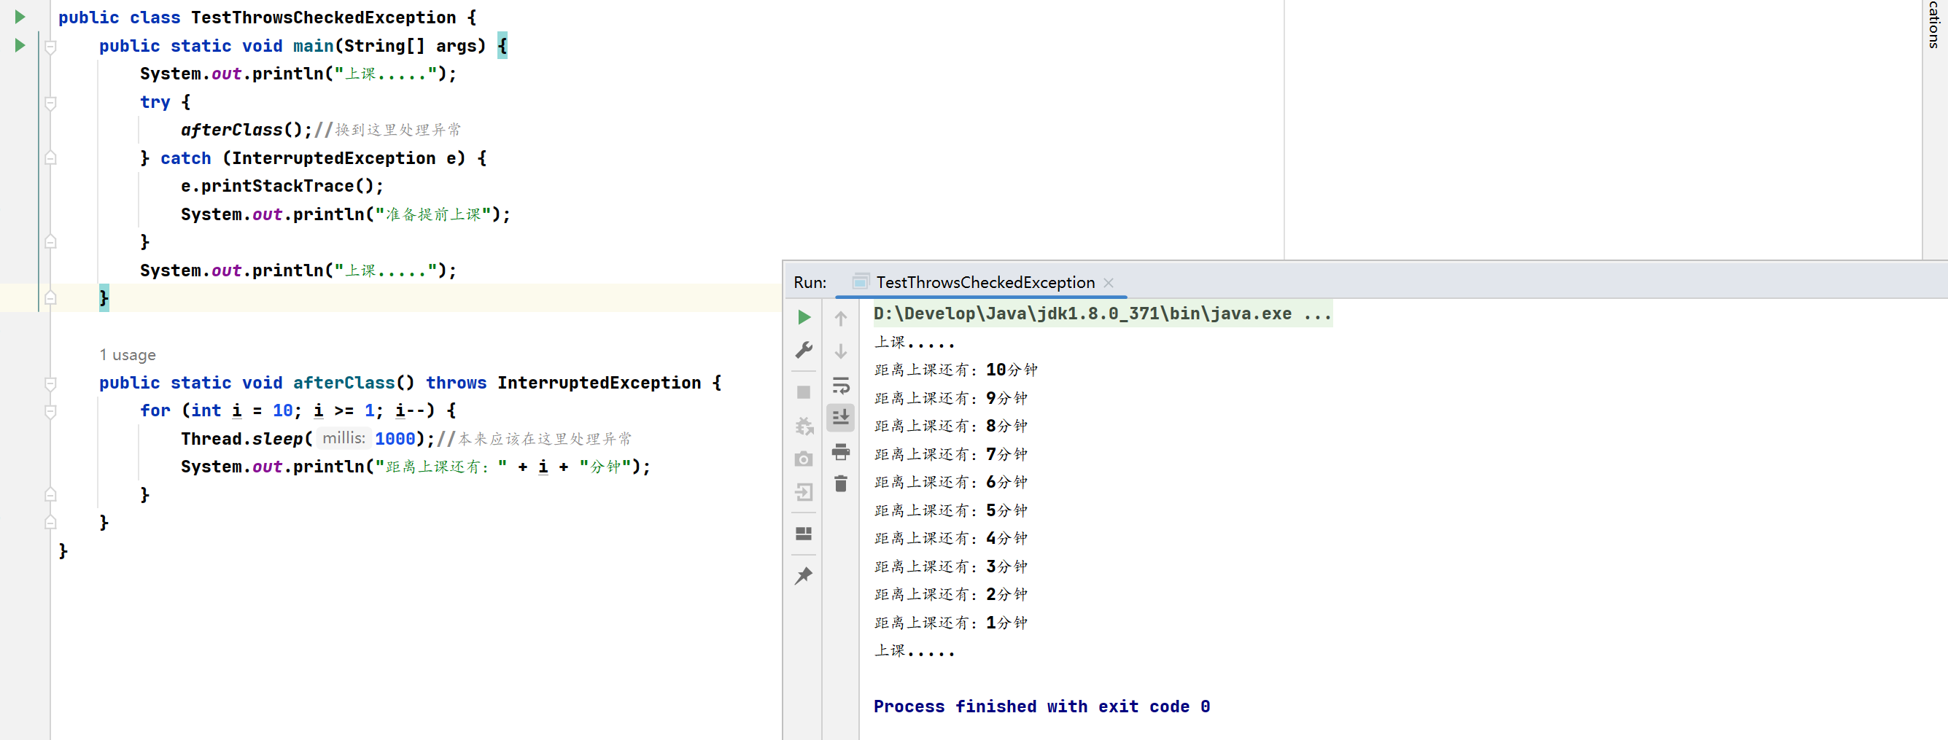
Task: Restore layout with the layout icon
Action: click(x=804, y=534)
